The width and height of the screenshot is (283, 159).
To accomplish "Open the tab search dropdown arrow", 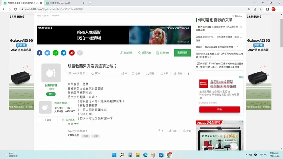I will [254, 3].
